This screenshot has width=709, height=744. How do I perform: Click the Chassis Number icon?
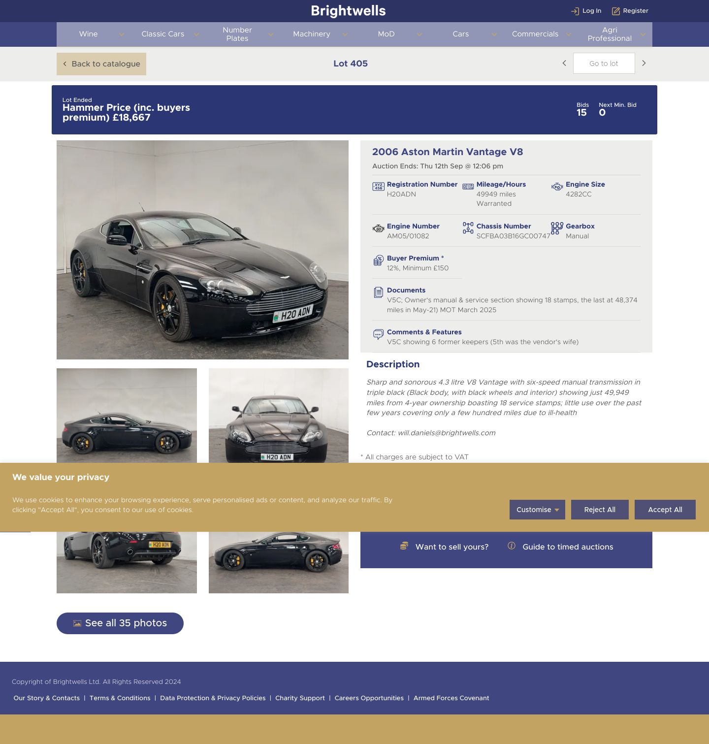coord(468,228)
